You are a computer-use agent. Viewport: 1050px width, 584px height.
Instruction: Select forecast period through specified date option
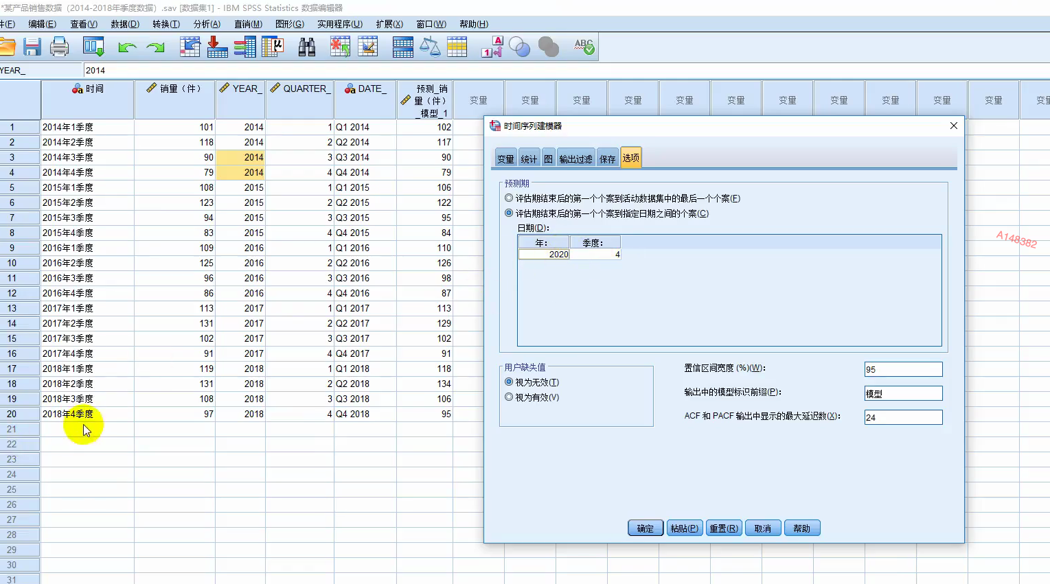click(509, 213)
